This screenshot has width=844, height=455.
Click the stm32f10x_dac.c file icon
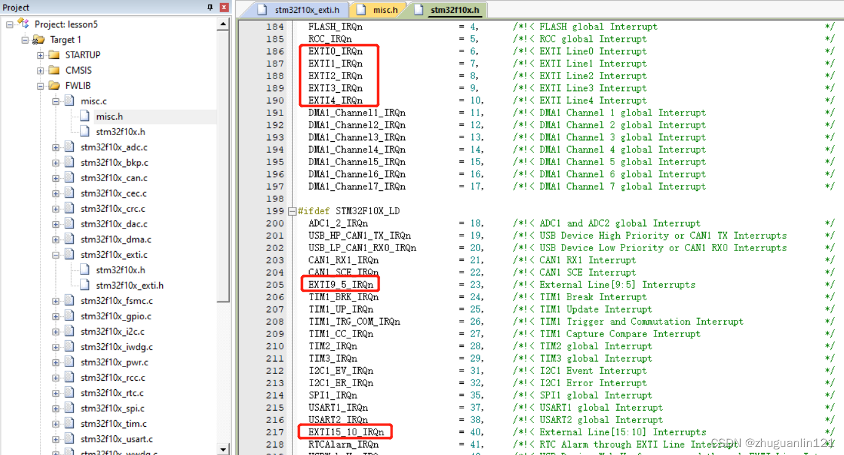coord(69,224)
